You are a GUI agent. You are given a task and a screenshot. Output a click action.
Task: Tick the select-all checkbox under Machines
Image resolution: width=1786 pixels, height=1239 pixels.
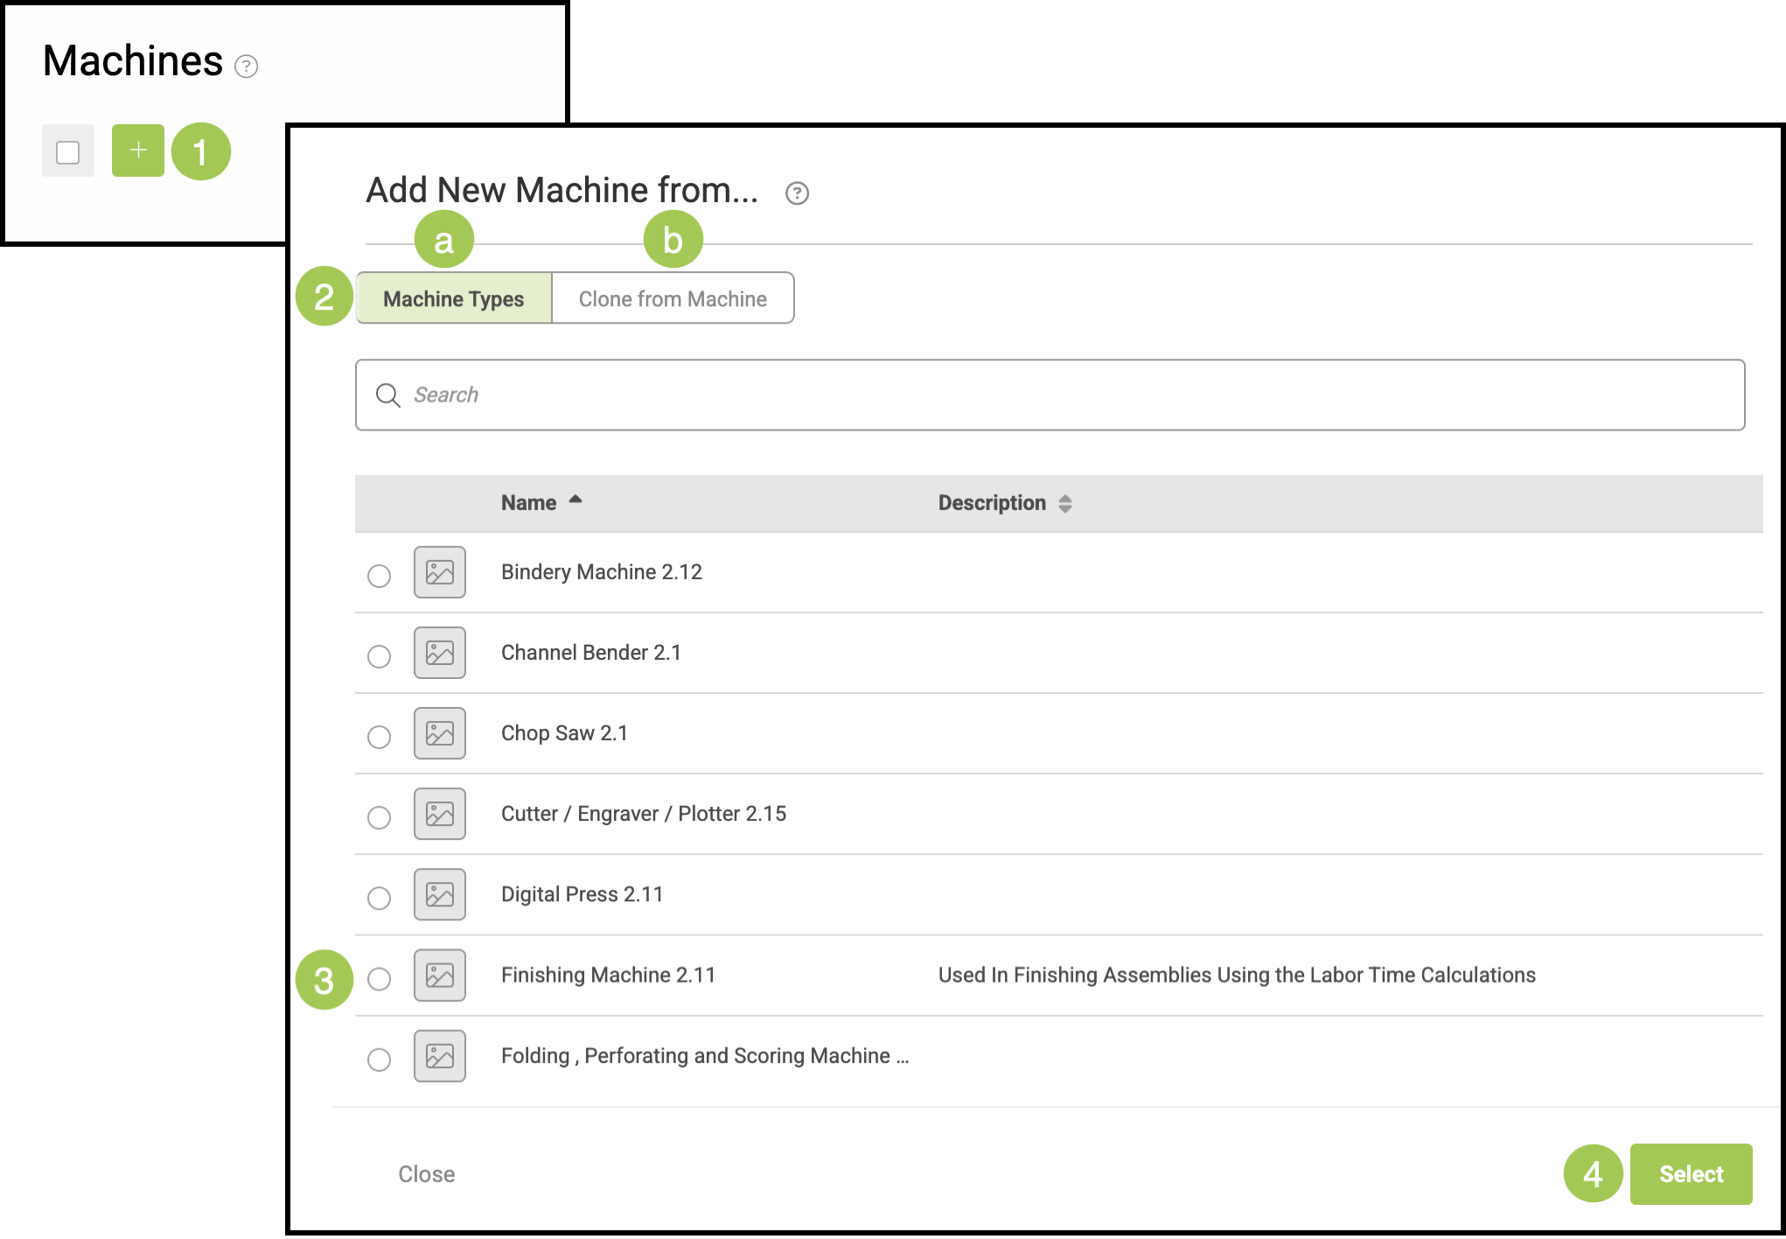point(68,152)
